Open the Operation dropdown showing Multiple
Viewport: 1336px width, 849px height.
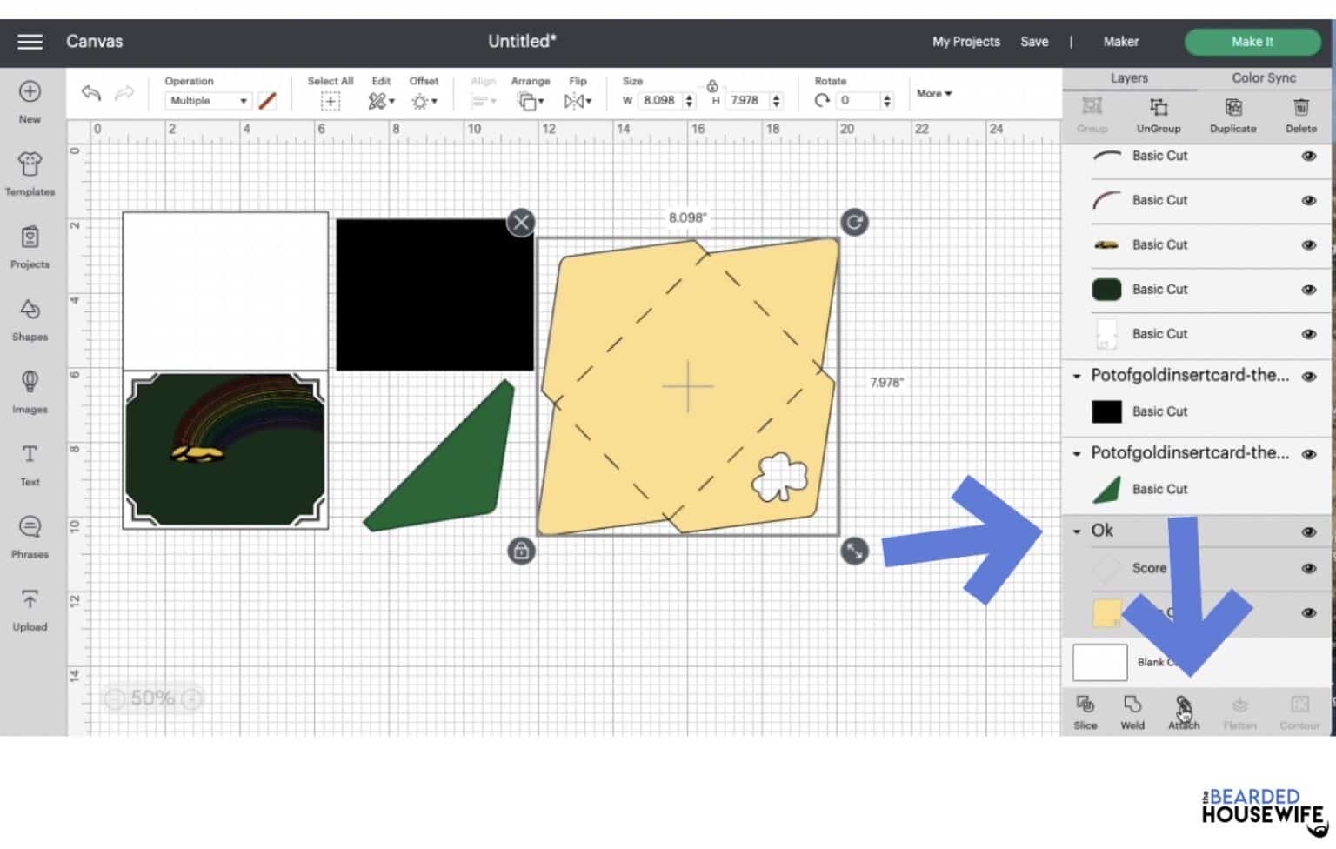coord(208,101)
